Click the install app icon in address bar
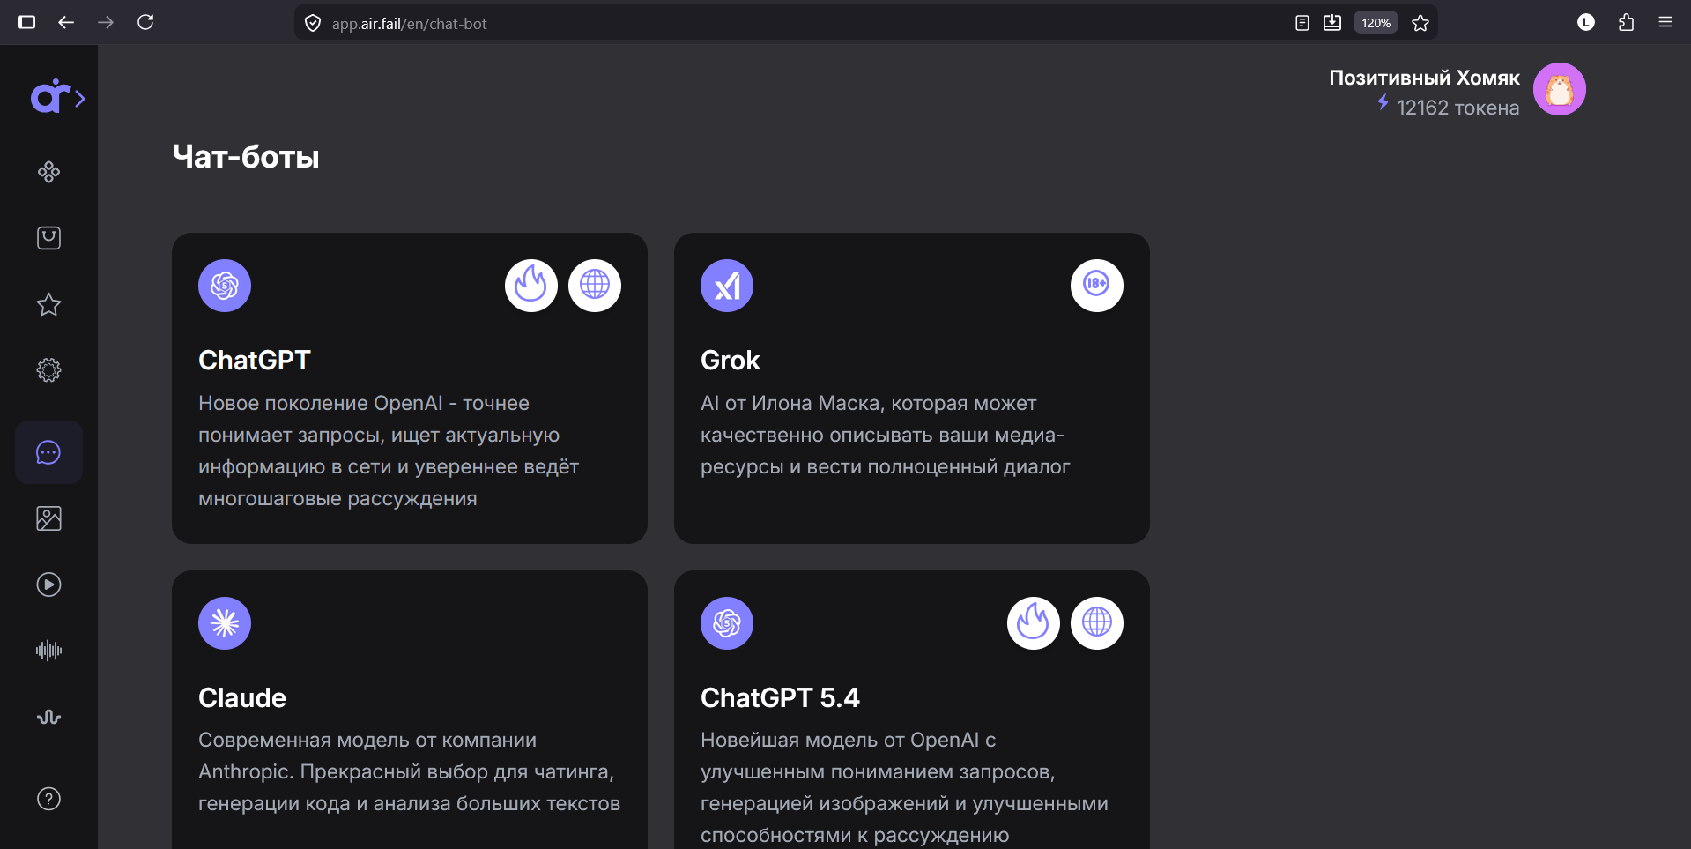Image resolution: width=1691 pixels, height=849 pixels. [x=1332, y=23]
